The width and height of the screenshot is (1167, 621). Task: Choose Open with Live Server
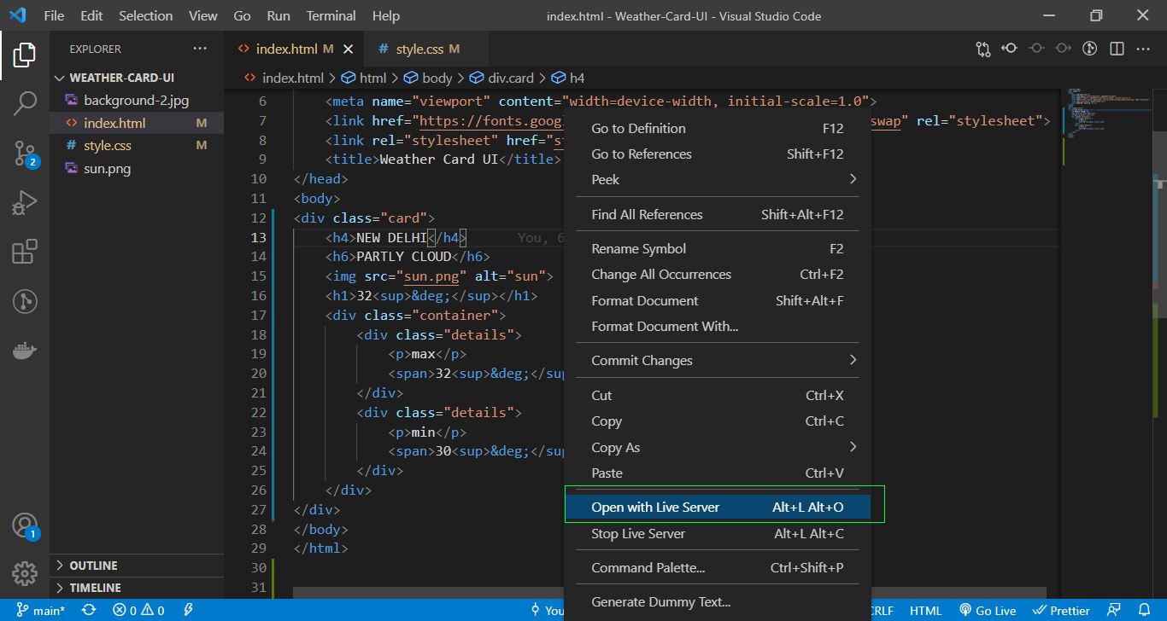pyautogui.click(x=718, y=507)
